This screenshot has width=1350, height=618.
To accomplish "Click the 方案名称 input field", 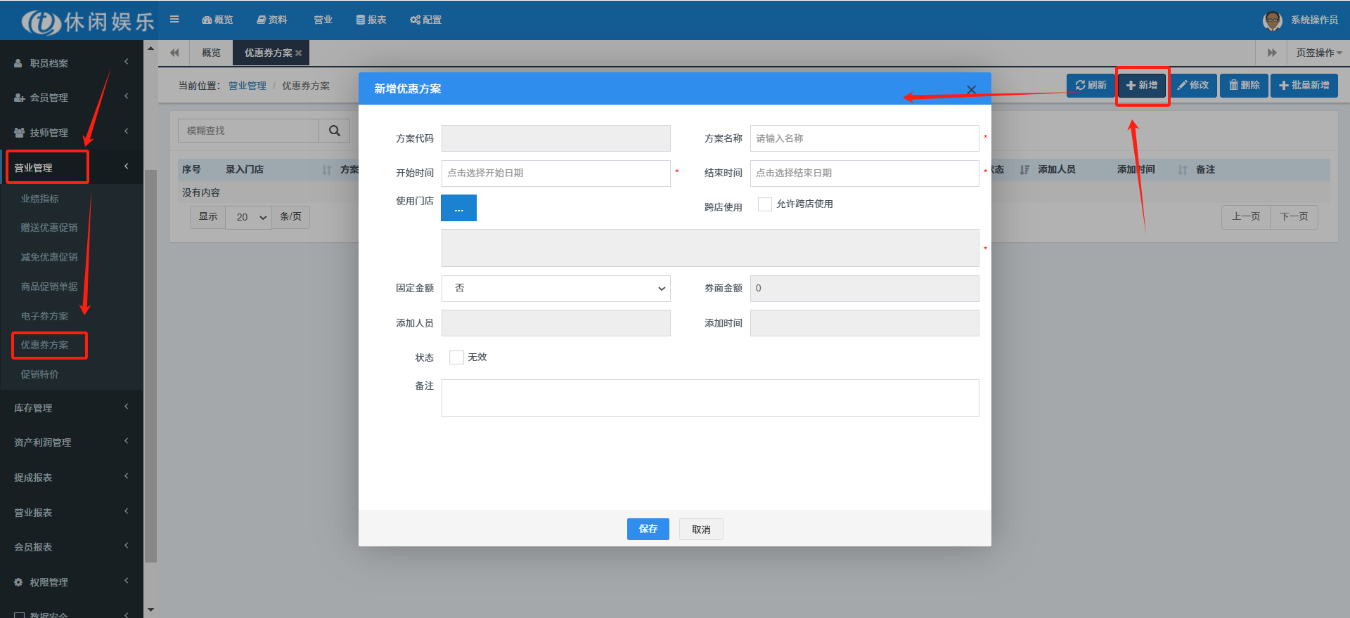I will tap(864, 139).
